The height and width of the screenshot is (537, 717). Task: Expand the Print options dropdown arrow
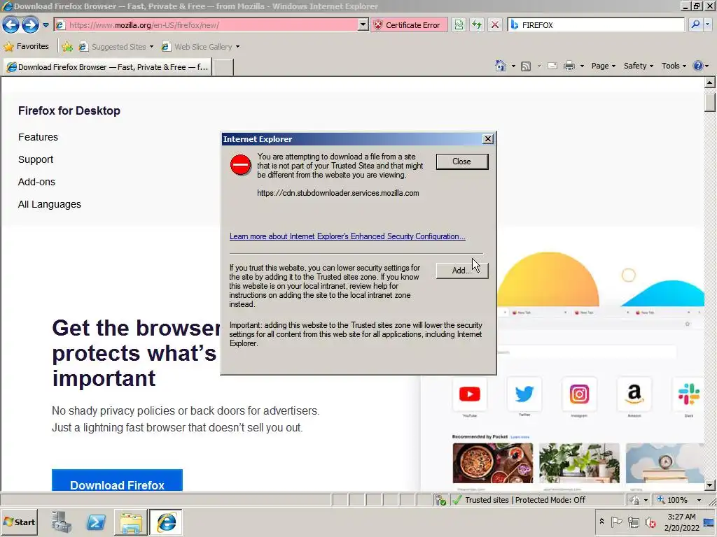tap(582, 66)
